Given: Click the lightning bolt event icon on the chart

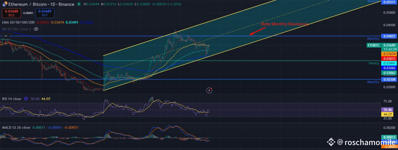Looking at the screenshot, I should point(210,90).
